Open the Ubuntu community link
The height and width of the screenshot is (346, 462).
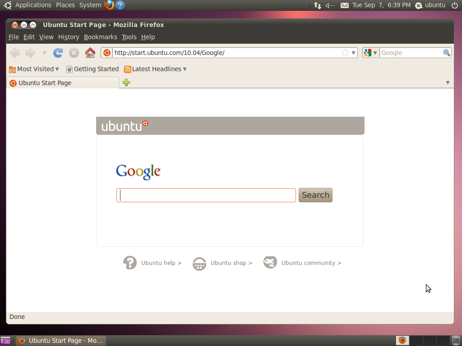point(311,263)
